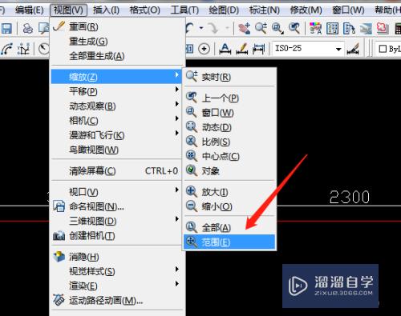This screenshot has width=401, height=316.
Task: Expand the 视觉样式(S) submenu
Action: point(116,271)
